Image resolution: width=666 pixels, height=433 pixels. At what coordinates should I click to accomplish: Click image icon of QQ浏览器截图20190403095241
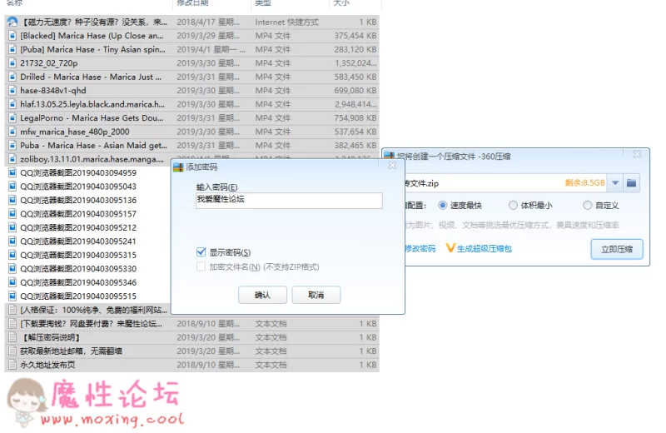click(12, 241)
